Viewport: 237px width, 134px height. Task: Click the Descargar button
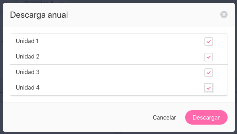[x=206, y=117]
